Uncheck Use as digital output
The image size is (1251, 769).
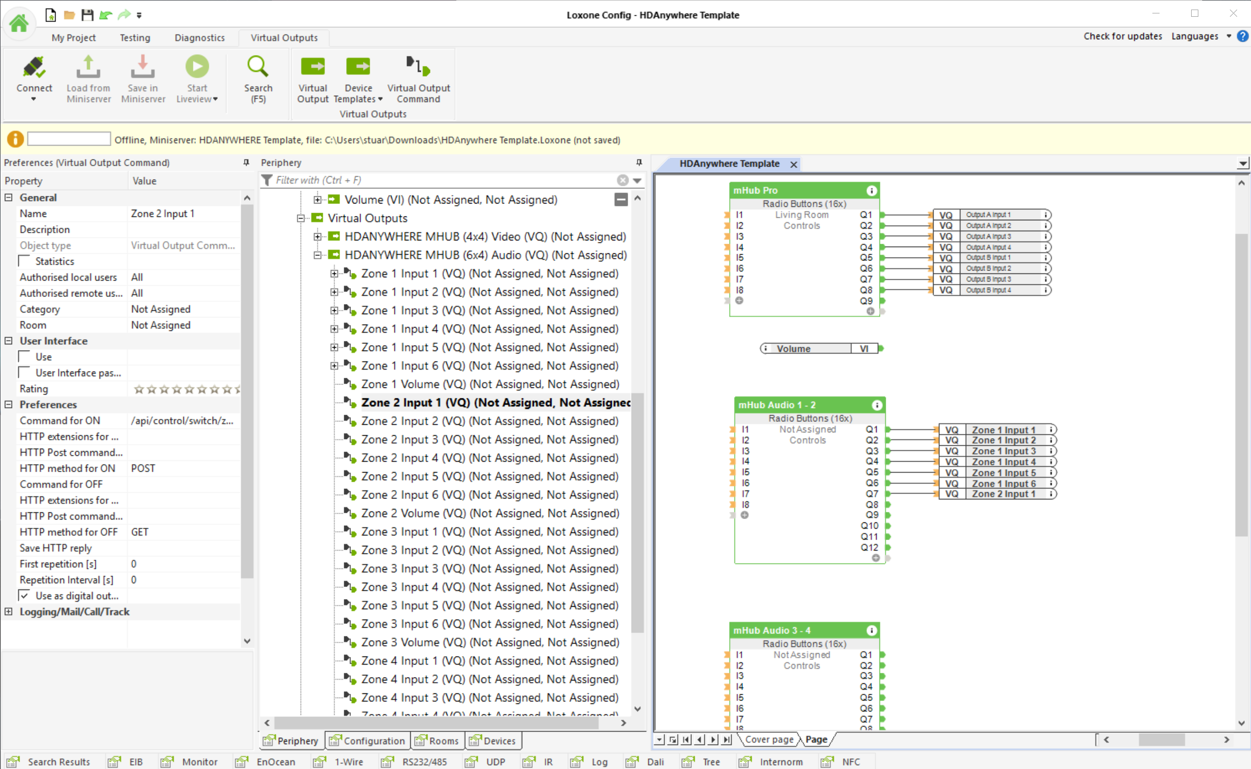(24, 596)
